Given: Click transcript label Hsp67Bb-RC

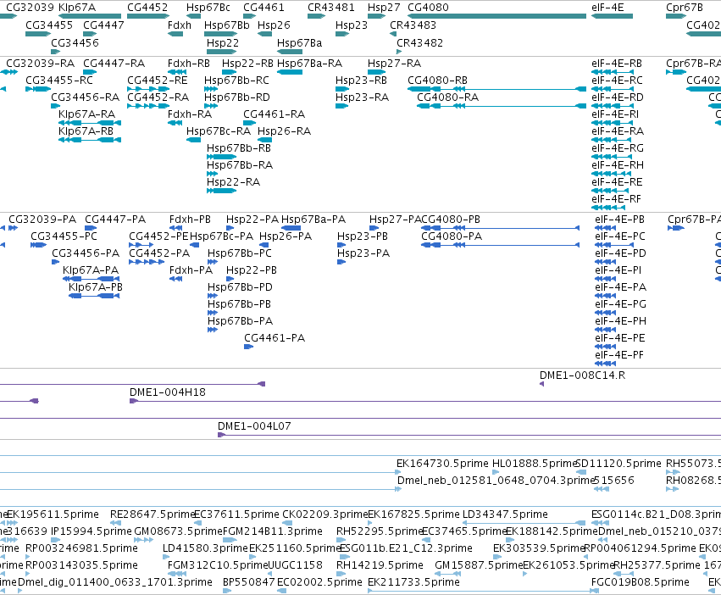Looking at the screenshot, I should [x=236, y=80].
